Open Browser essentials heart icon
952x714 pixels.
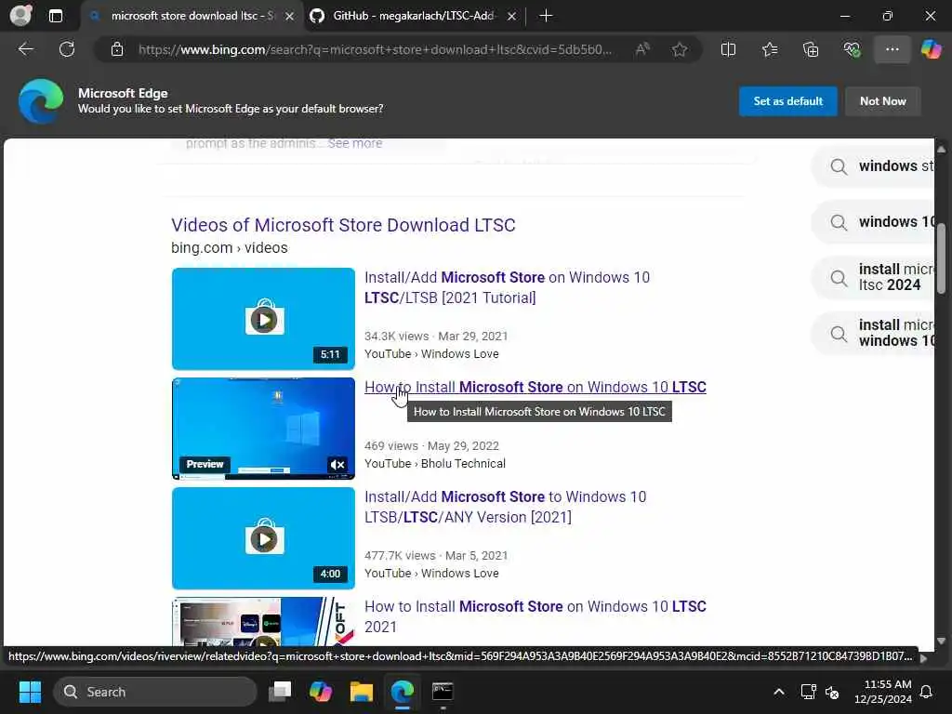pyautogui.click(x=852, y=49)
